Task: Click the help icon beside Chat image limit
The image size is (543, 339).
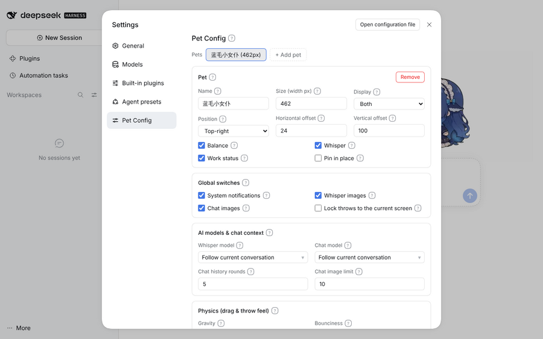Action: (359, 272)
